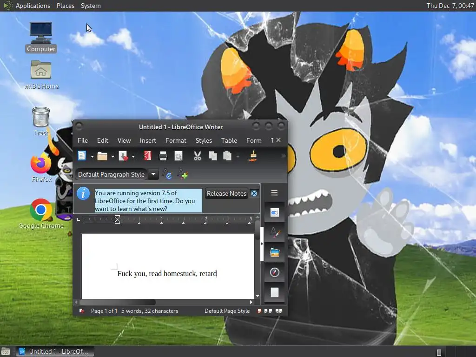Open new document type dropdown arrow
Image resolution: width=476 pixels, height=357 pixels.
coord(92,157)
